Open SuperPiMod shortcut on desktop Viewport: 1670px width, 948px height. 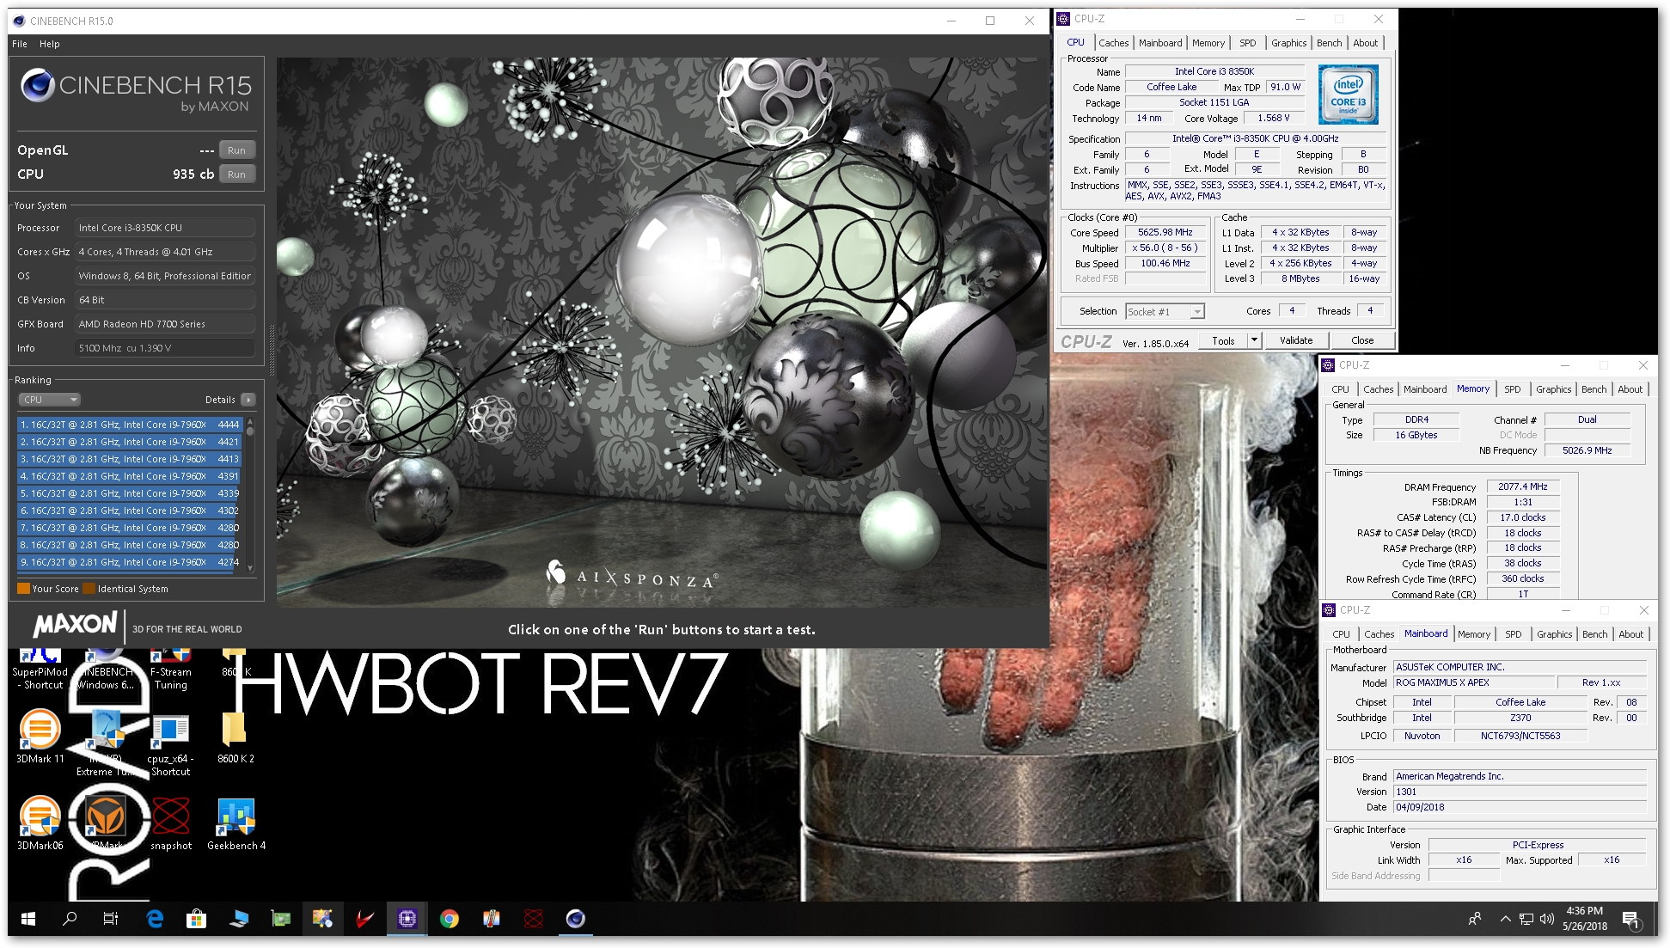coord(40,670)
